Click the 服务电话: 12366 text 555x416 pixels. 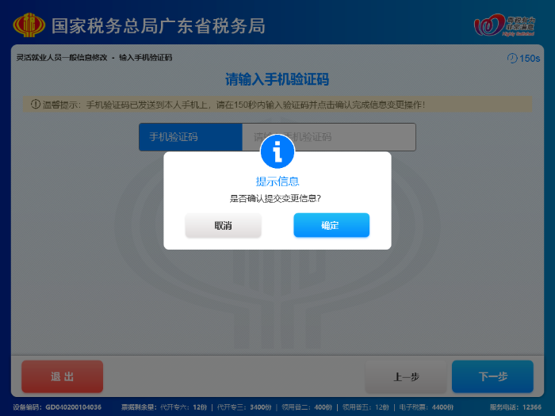click(x=515, y=407)
